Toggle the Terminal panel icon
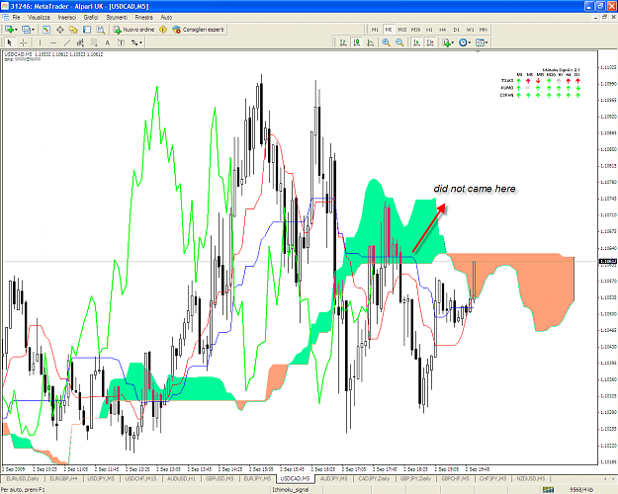This screenshot has height=494, width=618. tap(87, 30)
